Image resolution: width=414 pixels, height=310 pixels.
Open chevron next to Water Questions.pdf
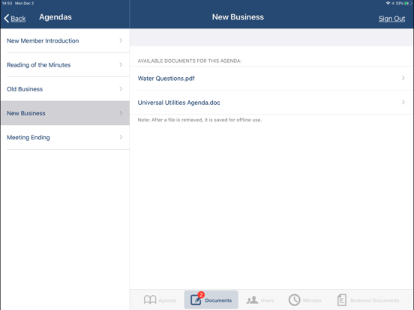(403, 78)
